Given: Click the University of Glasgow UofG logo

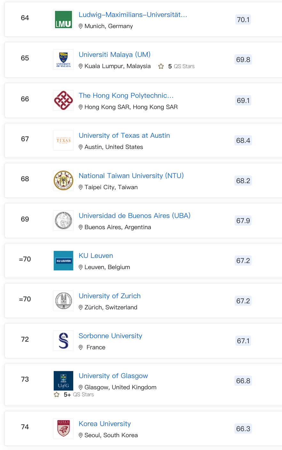Looking at the screenshot, I should point(63,381).
